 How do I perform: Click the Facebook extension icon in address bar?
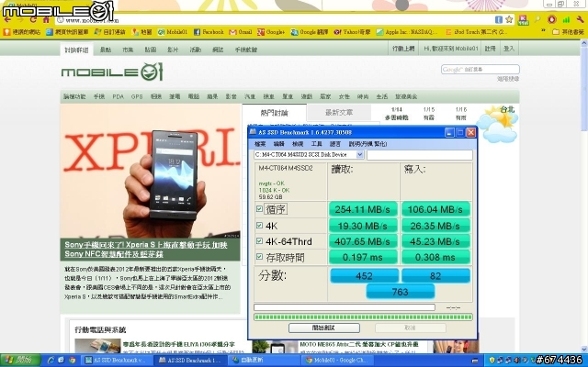(x=498, y=19)
